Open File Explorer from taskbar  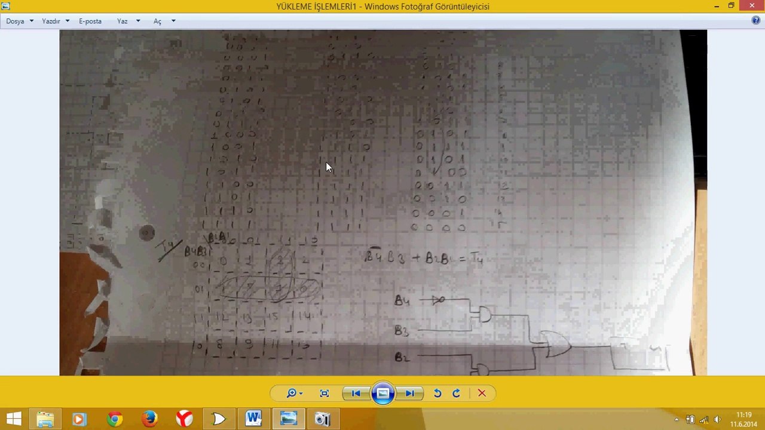tap(45, 419)
